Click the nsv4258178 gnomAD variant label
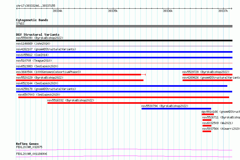240x160 pixels. pyautogui.click(x=46, y=89)
